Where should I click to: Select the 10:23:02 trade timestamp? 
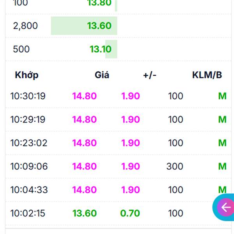pyautogui.click(x=29, y=143)
